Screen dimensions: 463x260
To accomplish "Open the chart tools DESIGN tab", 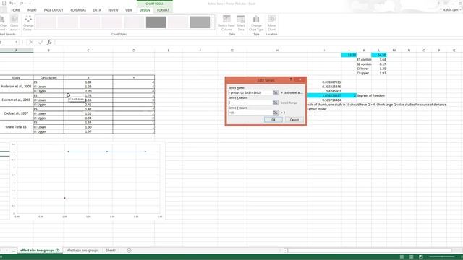I will [145, 10].
